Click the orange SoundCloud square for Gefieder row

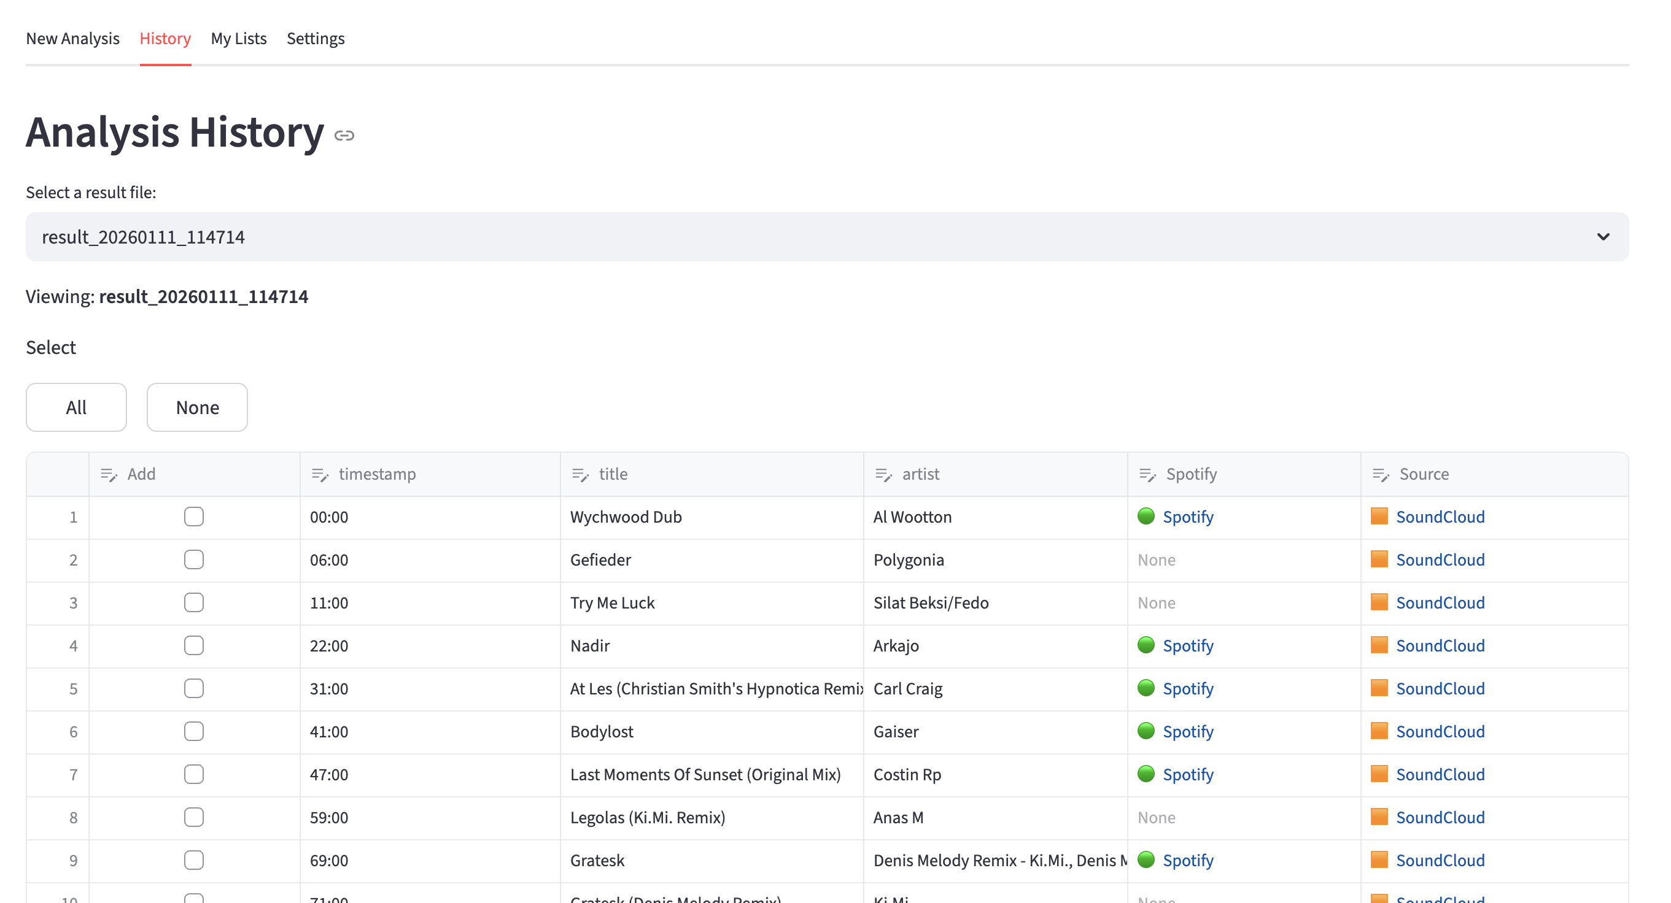[x=1379, y=559]
